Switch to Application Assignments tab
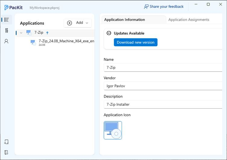This screenshot has height=160, width=227. pyautogui.click(x=189, y=20)
